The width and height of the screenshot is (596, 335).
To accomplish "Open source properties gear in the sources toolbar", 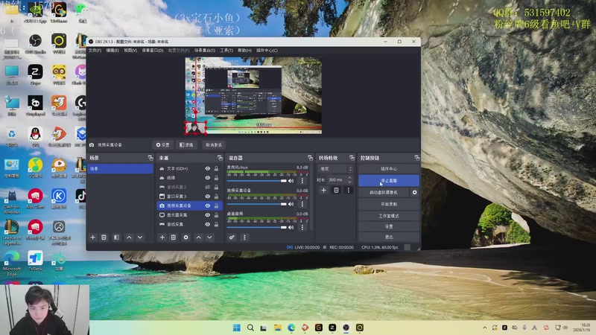I will coord(186,237).
